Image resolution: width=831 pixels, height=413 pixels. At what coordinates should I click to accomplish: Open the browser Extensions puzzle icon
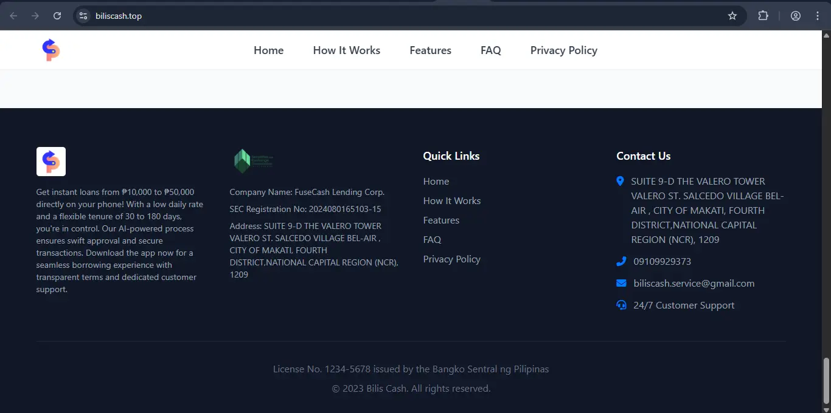tap(763, 16)
